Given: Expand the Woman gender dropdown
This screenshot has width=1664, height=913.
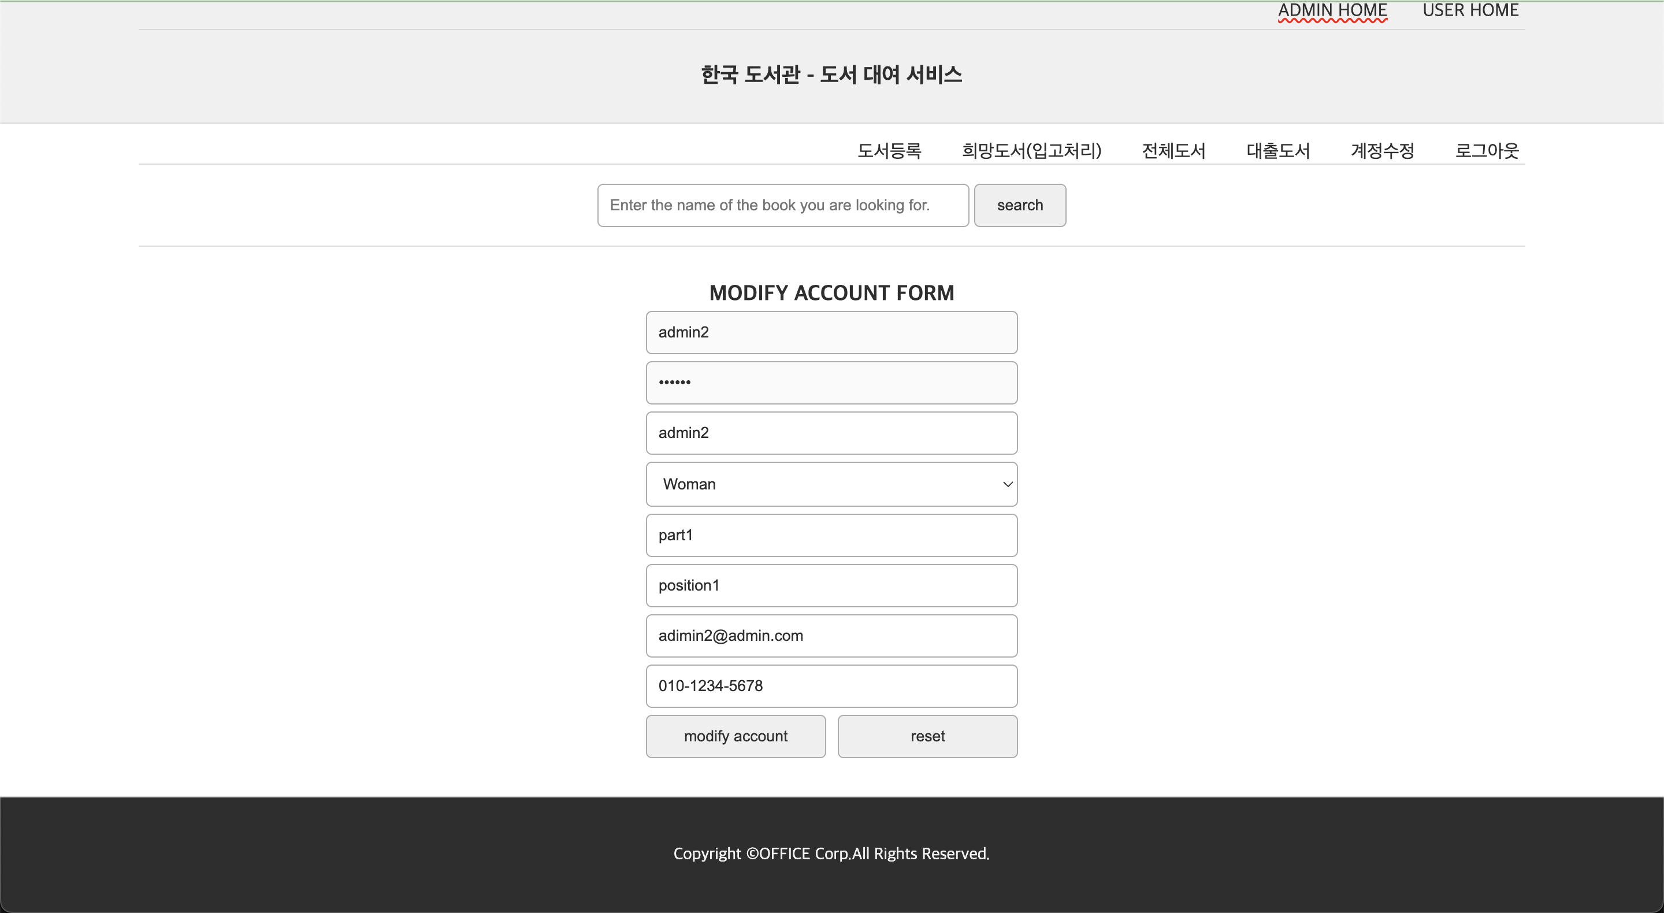Looking at the screenshot, I should coord(831,484).
